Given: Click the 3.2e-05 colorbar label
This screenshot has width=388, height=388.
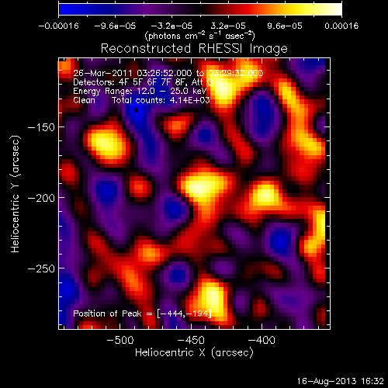Looking at the screenshot, I should [228, 26].
